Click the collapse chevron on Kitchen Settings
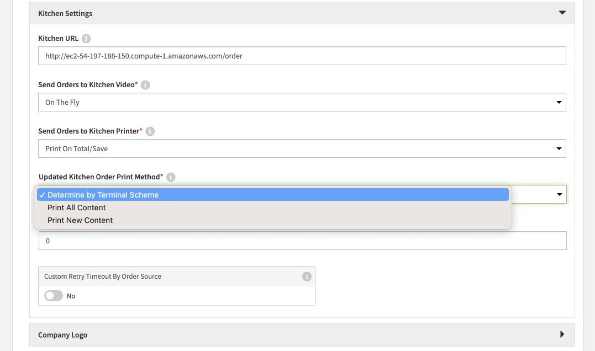Viewport: 595px width, 351px height. pos(562,12)
